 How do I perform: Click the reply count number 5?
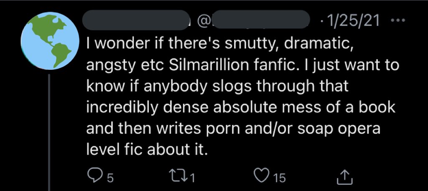(109, 179)
